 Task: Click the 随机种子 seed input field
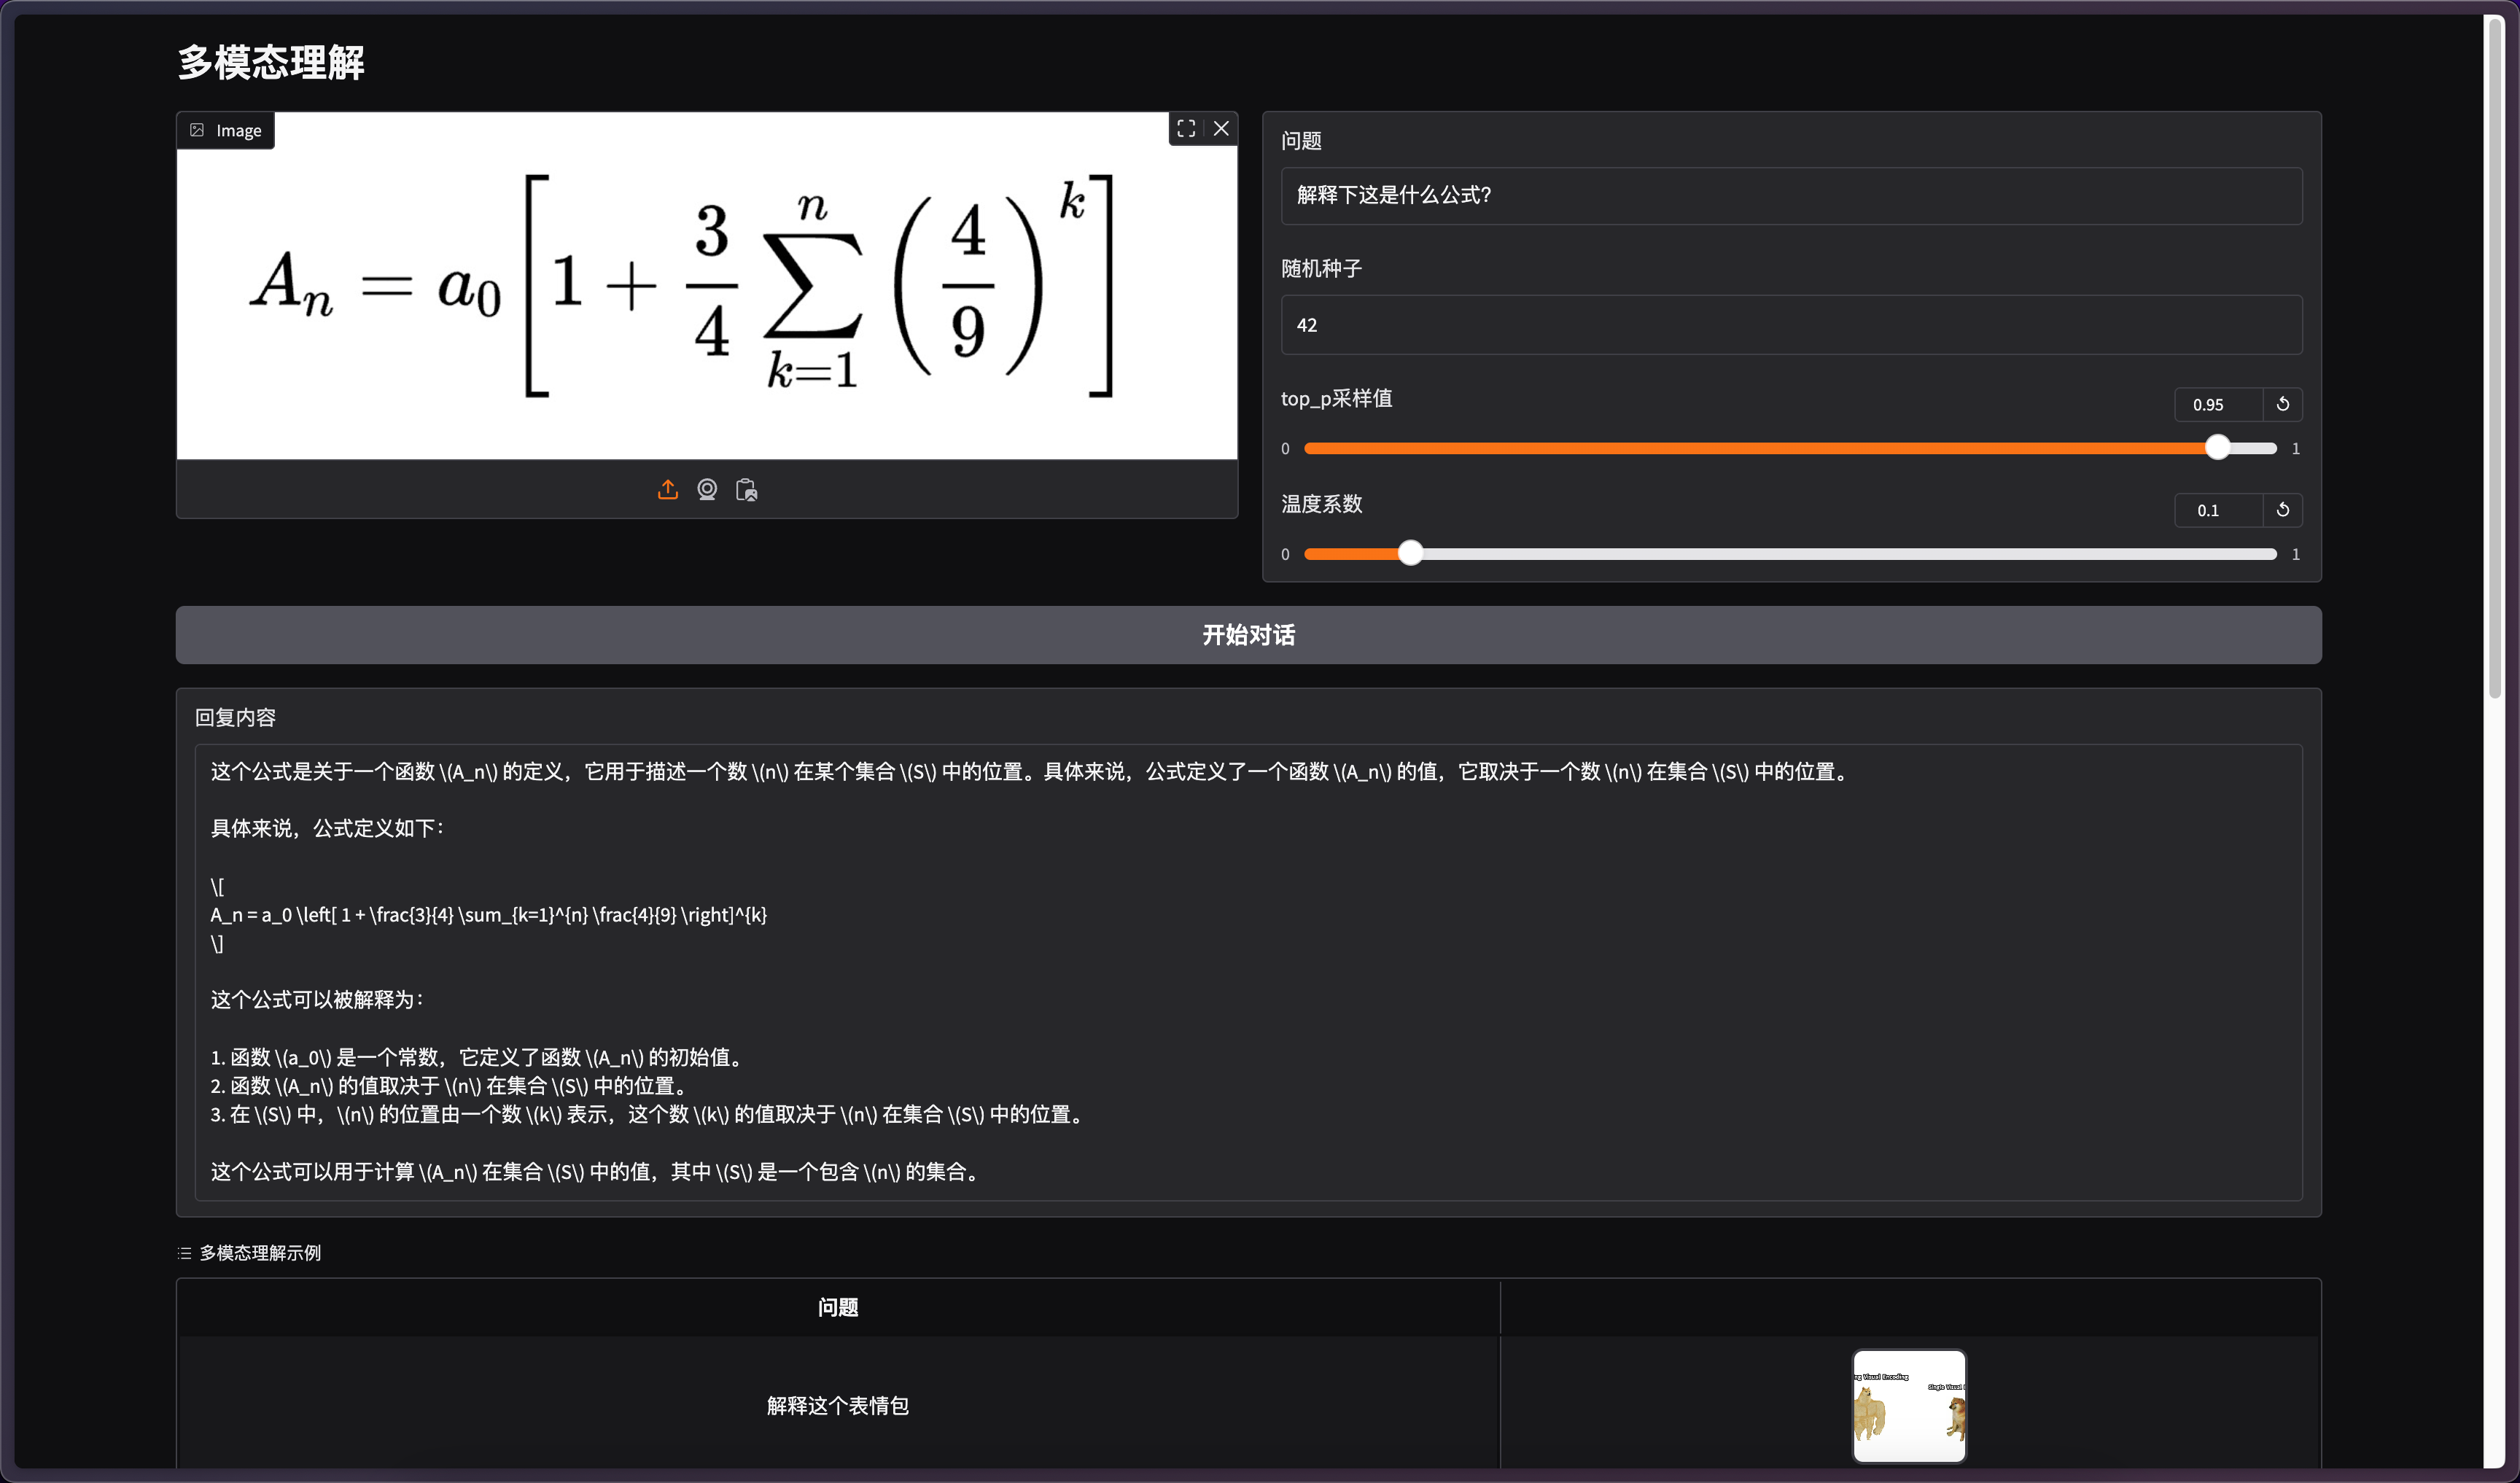click(x=1790, y=325)
